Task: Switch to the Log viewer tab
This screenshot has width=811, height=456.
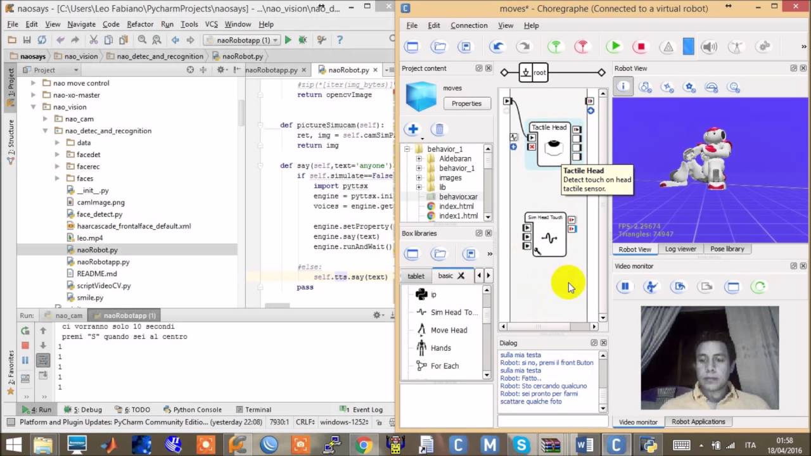Action: (x=680, y=249)
